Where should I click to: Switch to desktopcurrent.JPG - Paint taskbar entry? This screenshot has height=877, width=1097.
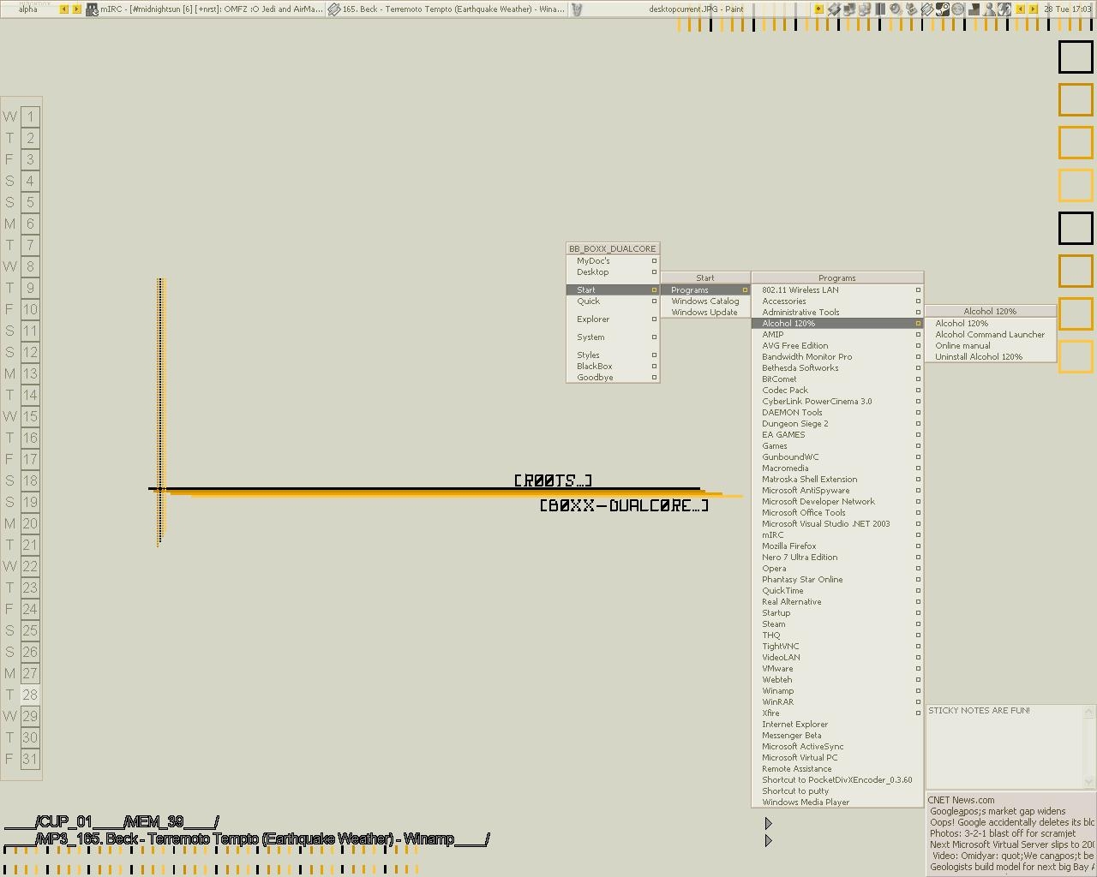[689, 9]
